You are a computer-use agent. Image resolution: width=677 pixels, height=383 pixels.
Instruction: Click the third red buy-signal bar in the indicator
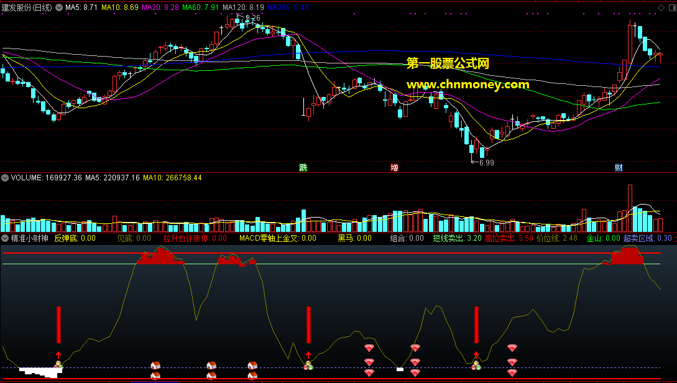point(476,325)
